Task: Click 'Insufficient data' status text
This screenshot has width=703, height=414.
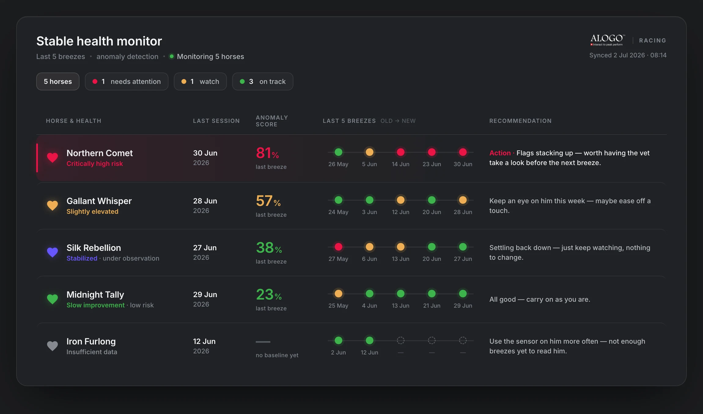Action: click(x=92, y=352)
